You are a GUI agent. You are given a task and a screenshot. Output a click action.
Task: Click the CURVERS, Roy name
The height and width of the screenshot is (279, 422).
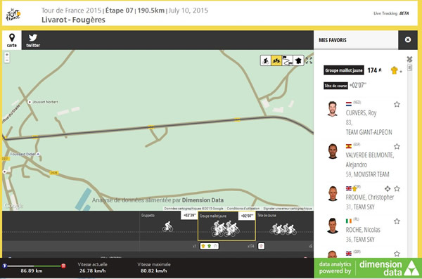tap(361, 112)
